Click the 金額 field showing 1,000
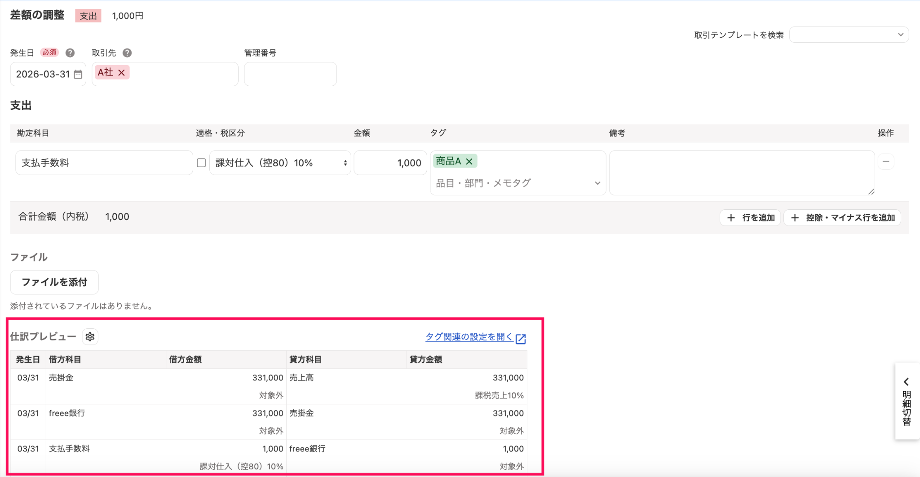This screenshot has height=477, width=920. tap(390, 163)
